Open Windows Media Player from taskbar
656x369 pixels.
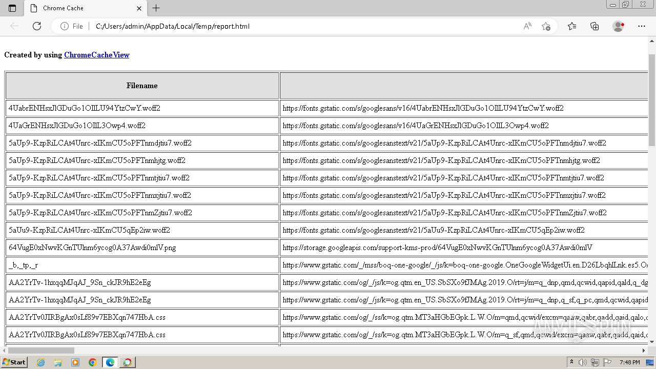75,362
